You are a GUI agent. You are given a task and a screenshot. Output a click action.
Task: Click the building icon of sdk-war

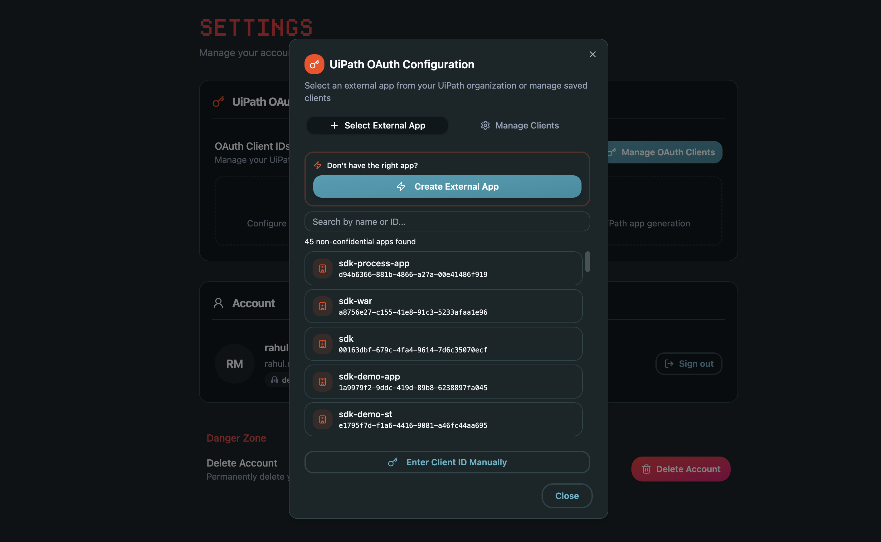(x=322, y=306)
